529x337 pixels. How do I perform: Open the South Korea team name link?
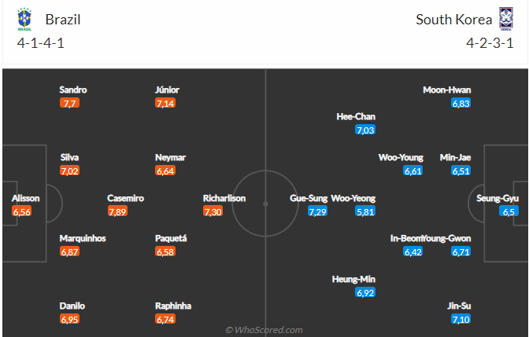[455, 19]
